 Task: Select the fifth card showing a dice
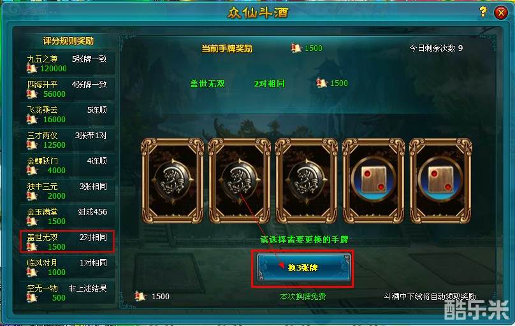(x=441, y=181)
